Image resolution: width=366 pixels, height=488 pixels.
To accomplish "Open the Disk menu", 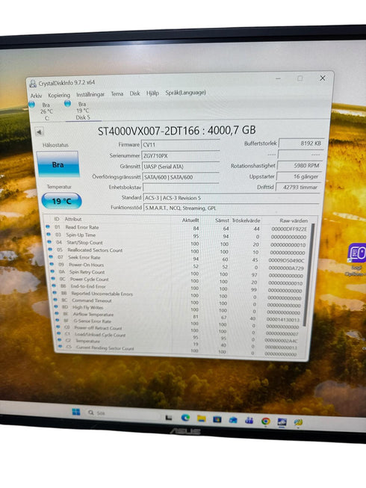I will [134, 93].
